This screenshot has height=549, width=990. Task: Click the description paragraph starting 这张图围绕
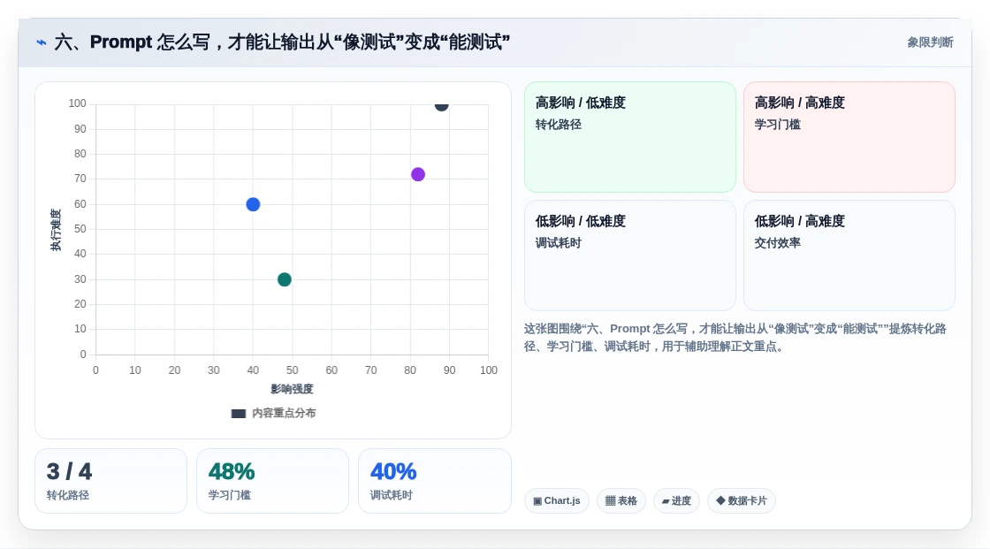pyautogui.click(x=735, y=338)
